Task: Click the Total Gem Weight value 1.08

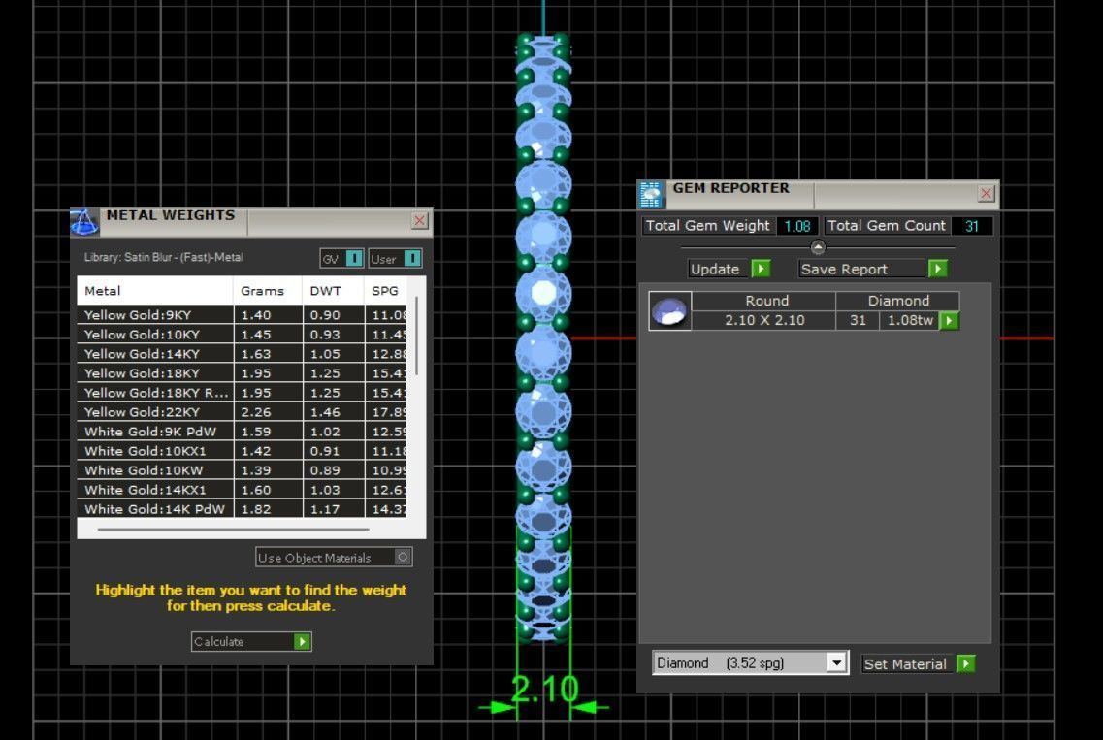Action: [797, 226]
